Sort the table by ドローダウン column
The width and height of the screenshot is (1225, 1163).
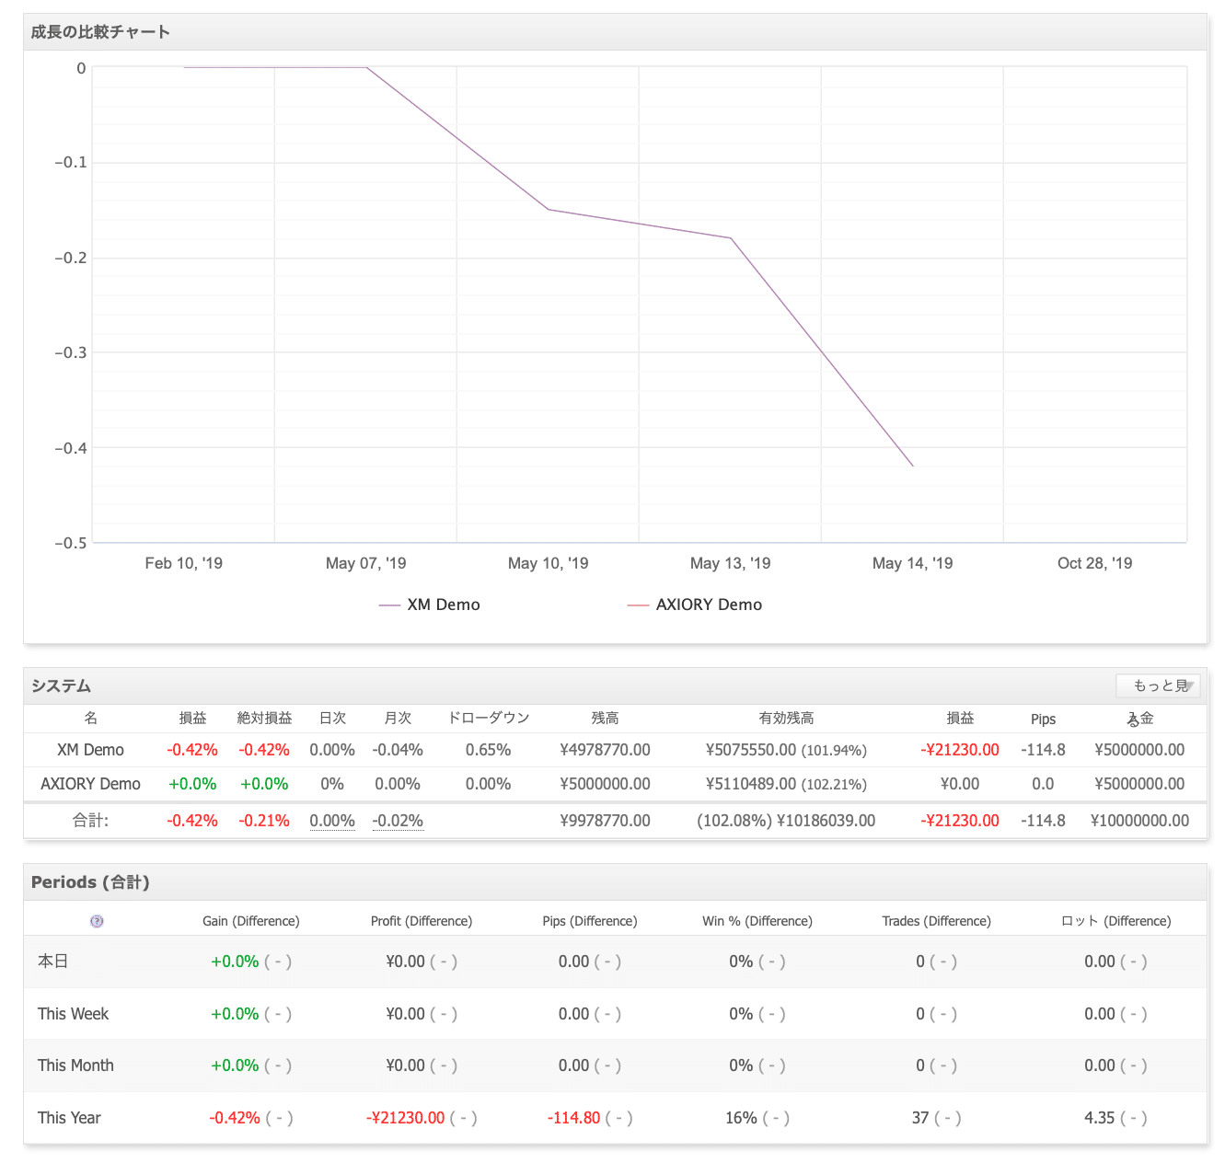(x=488, y=719)
